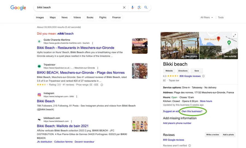Image resolution: width=246 pixels, height=148 pixels.
Task: Open the Tools options
Action: (221, 17)
